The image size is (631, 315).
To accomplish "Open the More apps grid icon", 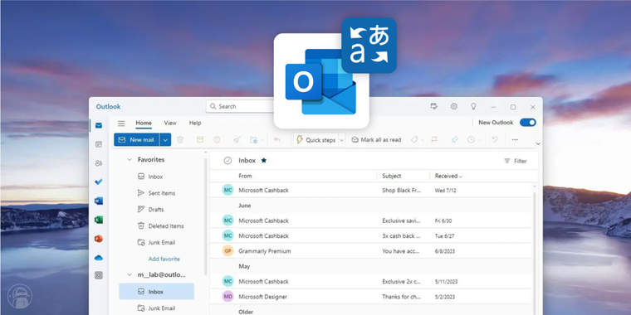I will [99, 275].
